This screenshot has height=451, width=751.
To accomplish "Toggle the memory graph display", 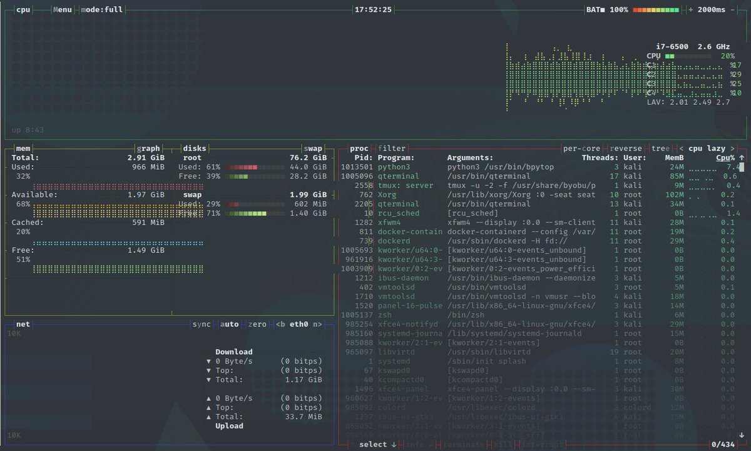I will coord(148,149).
